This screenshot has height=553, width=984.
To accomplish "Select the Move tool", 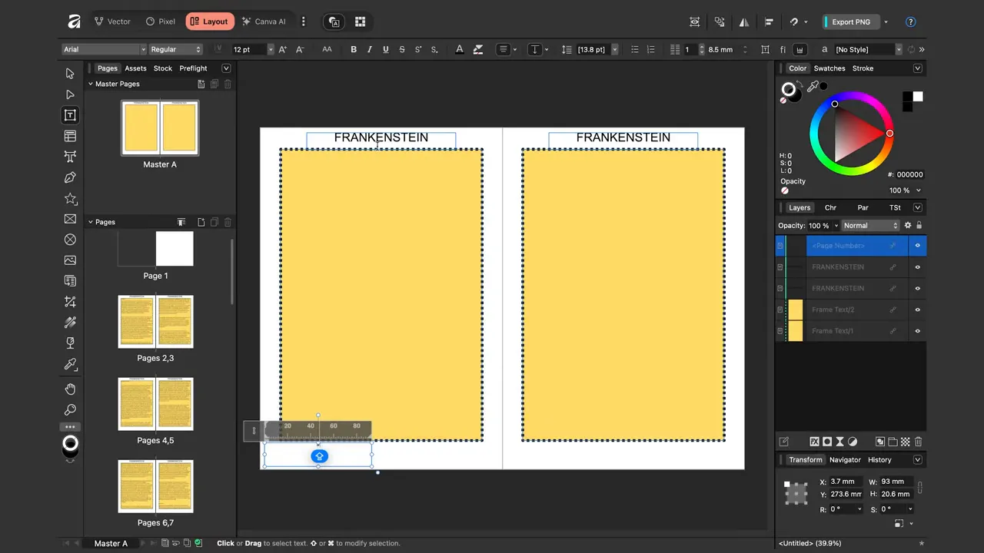I will click(70, 73).
